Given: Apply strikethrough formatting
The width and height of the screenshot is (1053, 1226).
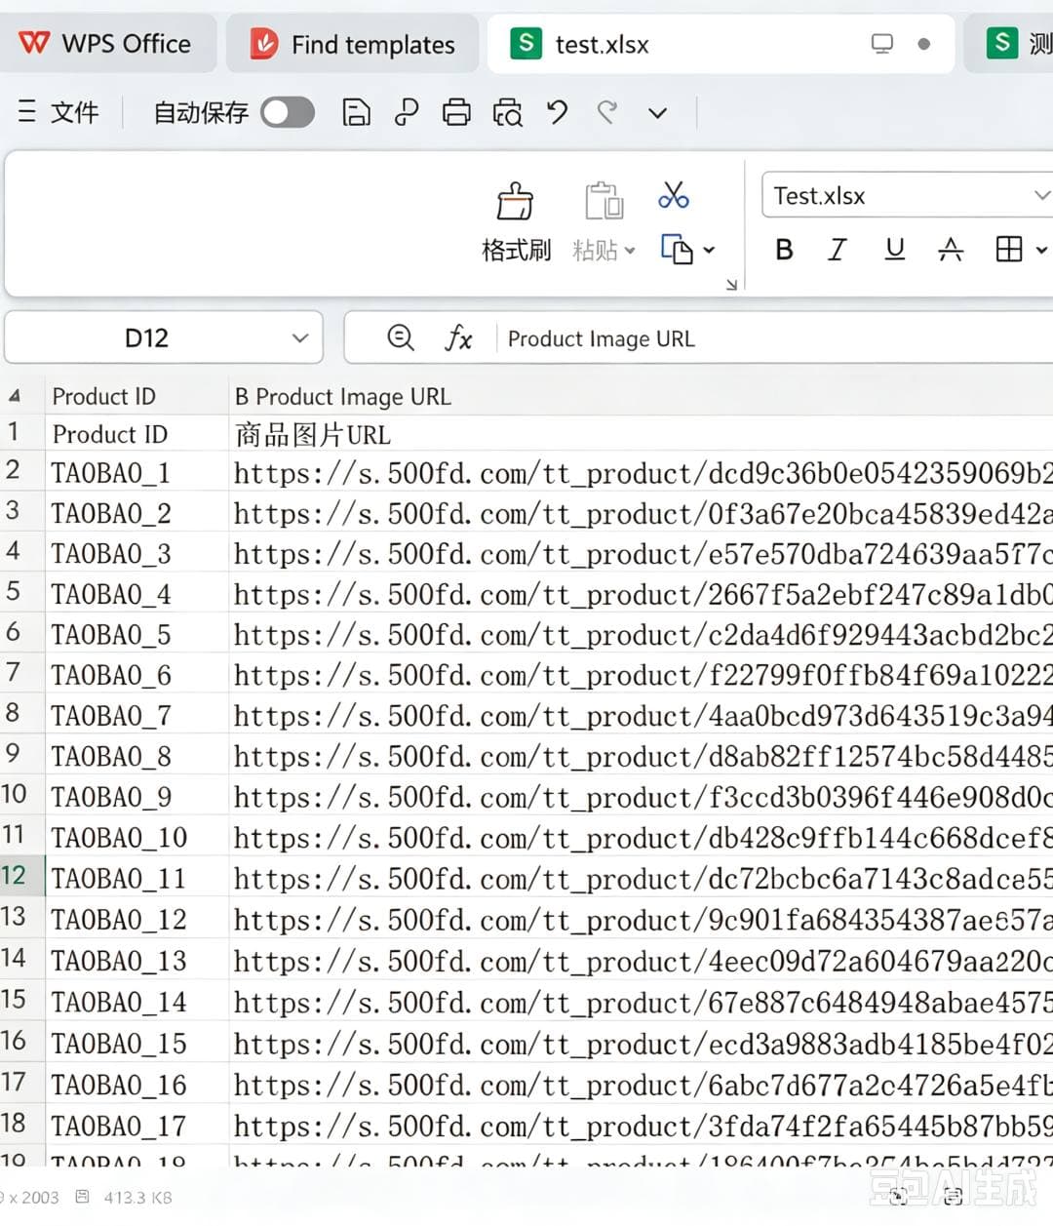Looking at the screenshot, I should [x=951, y=250].
